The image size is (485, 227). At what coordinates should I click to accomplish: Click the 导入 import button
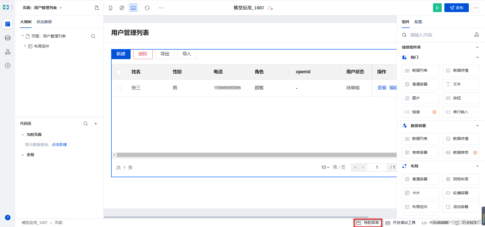(187, 54)
